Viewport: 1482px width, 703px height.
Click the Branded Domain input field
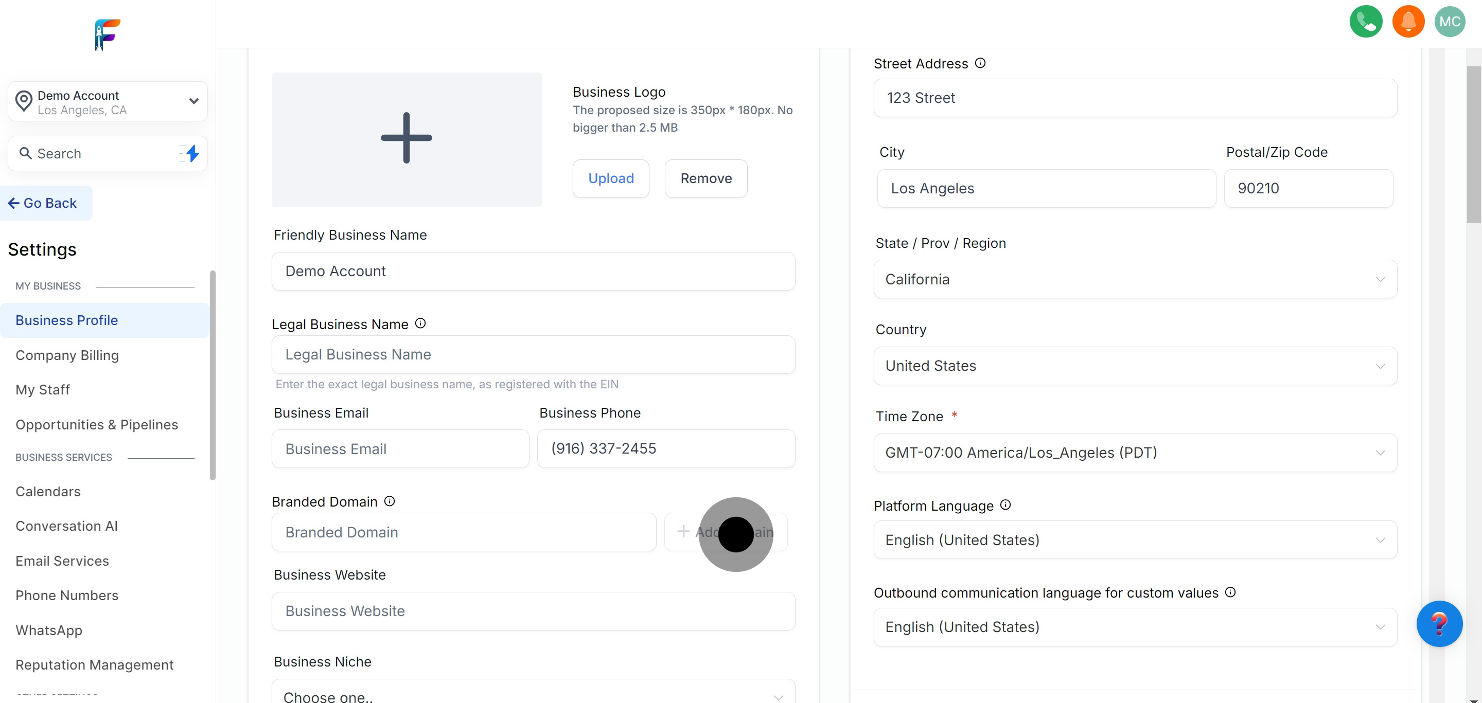(x=464, y=532)
